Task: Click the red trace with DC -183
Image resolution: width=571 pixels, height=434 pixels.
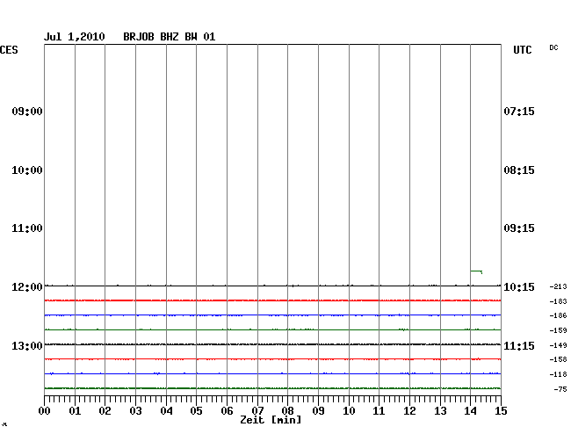Action: [x=272, y=300]
